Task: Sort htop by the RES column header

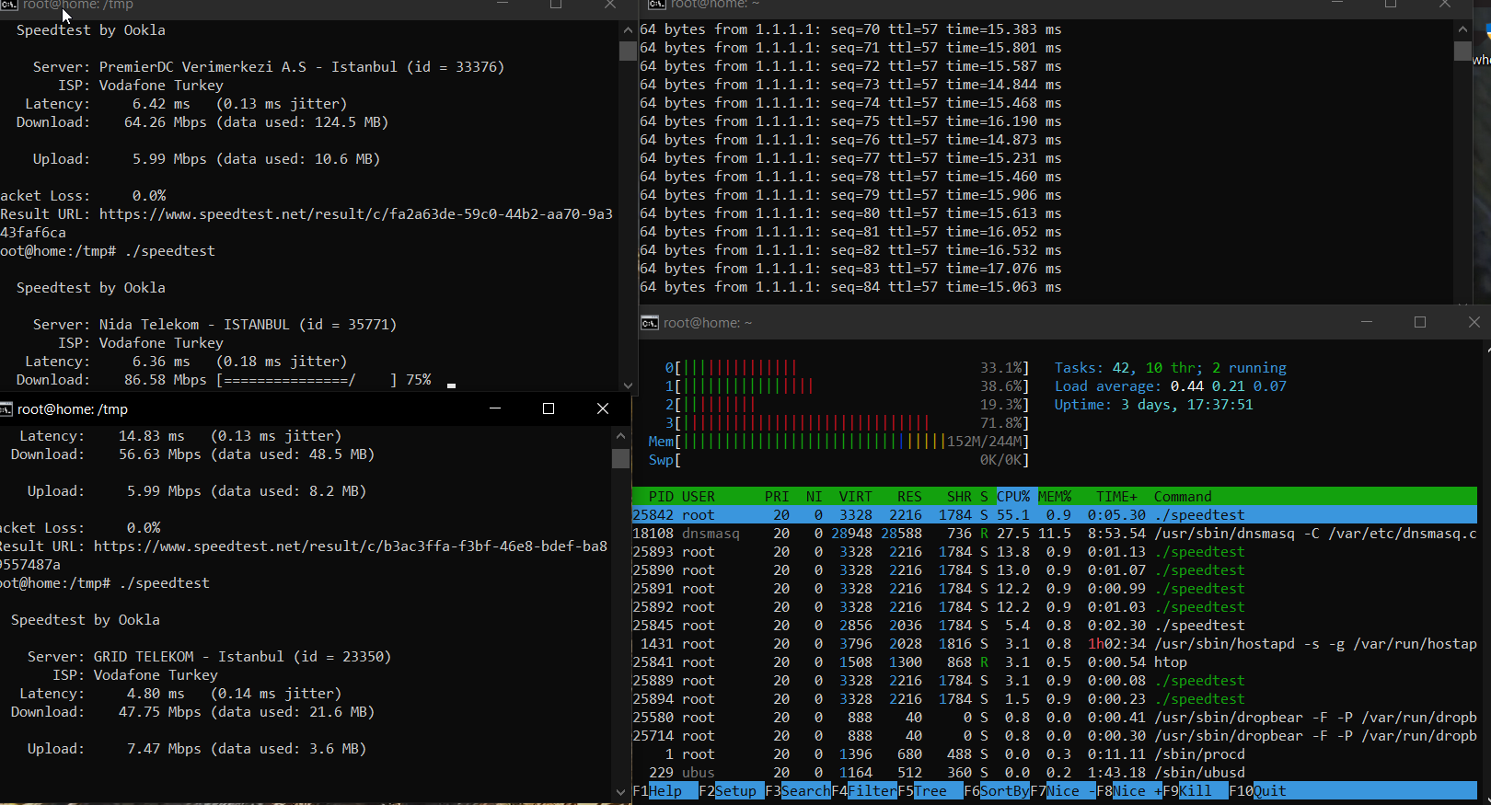Action: (909, 497)
